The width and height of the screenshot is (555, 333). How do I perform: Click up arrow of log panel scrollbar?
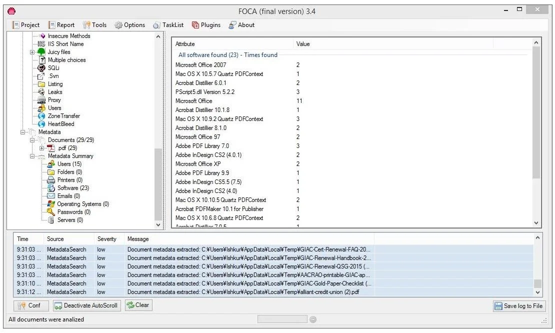coord(537,238)
